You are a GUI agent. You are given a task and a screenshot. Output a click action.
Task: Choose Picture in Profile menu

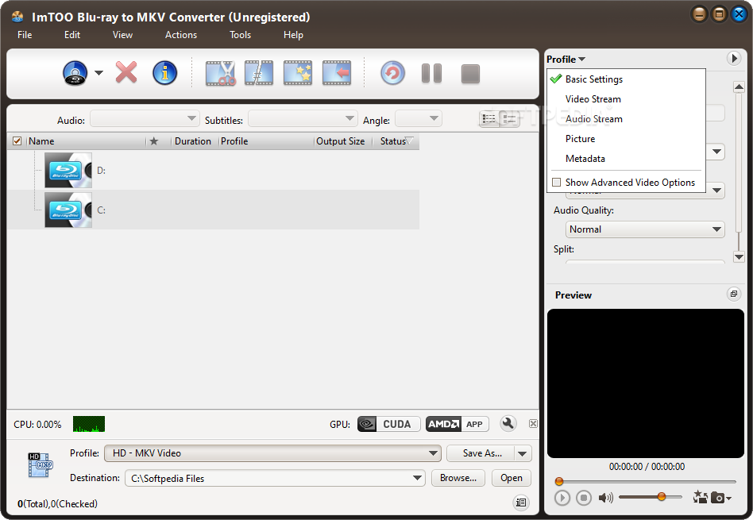[x=626, y=139]
